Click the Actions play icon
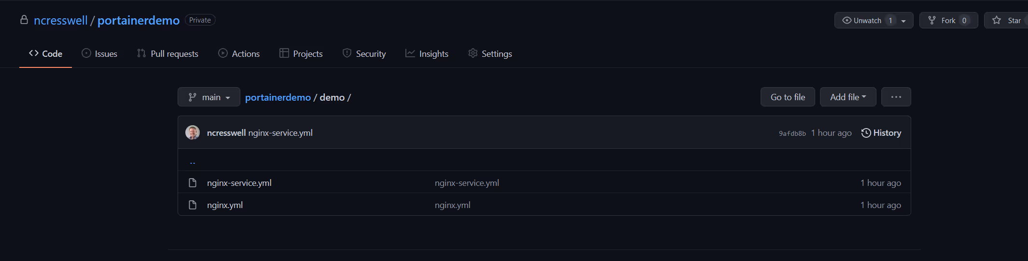Screen dimensions: 1028x261 (x=223, y=53)
